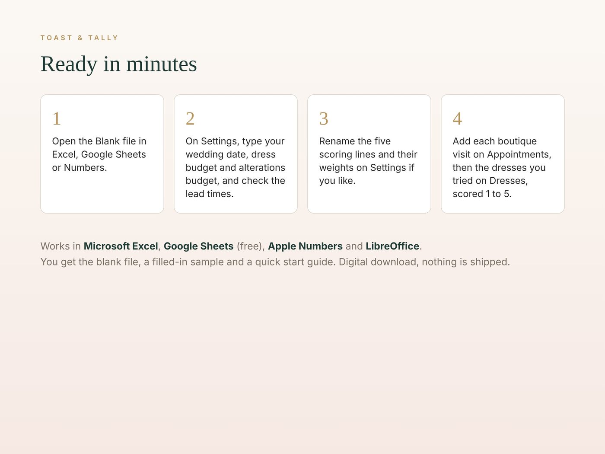
Task: Click the step number 1
Action: [57, 118]
